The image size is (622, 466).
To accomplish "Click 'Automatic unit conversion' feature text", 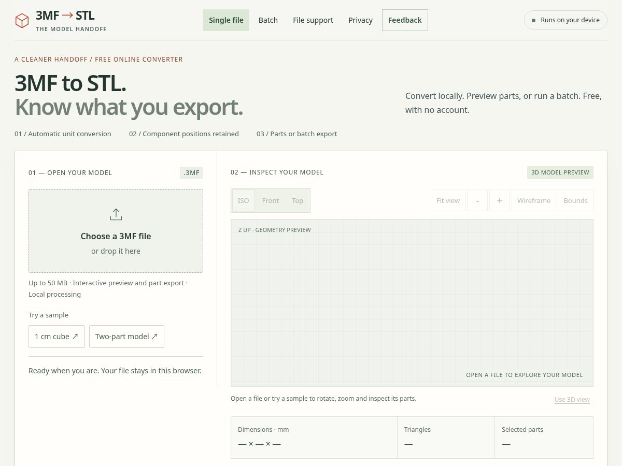I will pos(70,134).
